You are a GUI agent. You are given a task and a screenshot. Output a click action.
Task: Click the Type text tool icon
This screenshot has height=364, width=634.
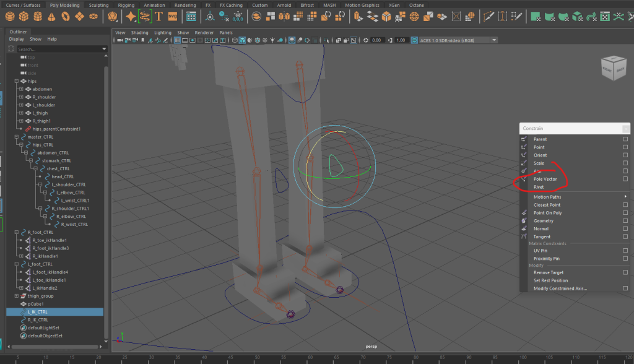(x=158, y=17)
